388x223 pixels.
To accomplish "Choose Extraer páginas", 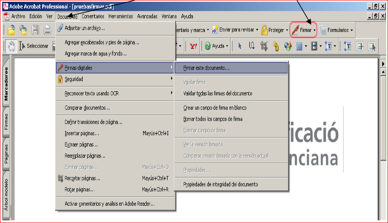I will point(115,145).
